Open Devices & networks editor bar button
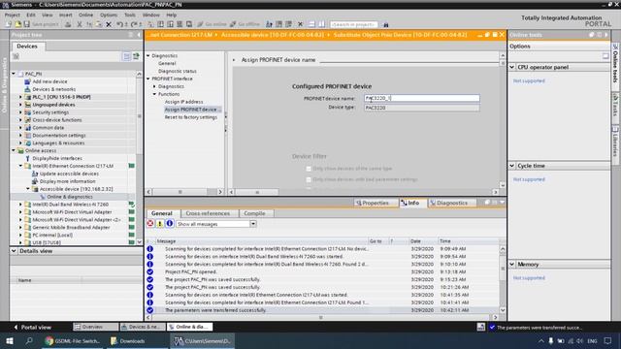 (x=143, y=327)
